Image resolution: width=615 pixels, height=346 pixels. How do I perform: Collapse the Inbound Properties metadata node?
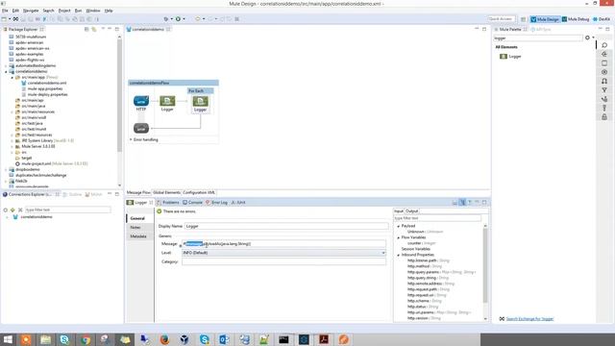tap(399, 255)
